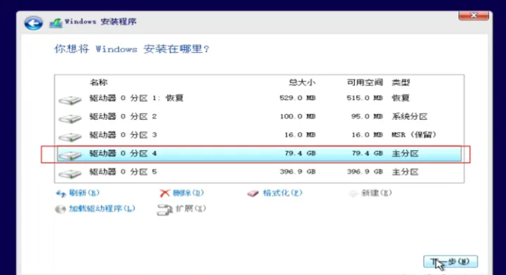Select the 396.9 GB partition 5 row

259,172
